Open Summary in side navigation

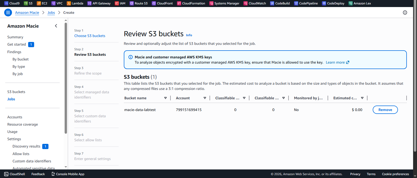point(15,37)
